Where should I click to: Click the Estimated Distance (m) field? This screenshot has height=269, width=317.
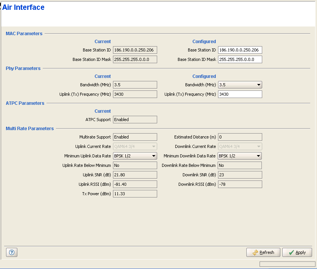(240, 137)
